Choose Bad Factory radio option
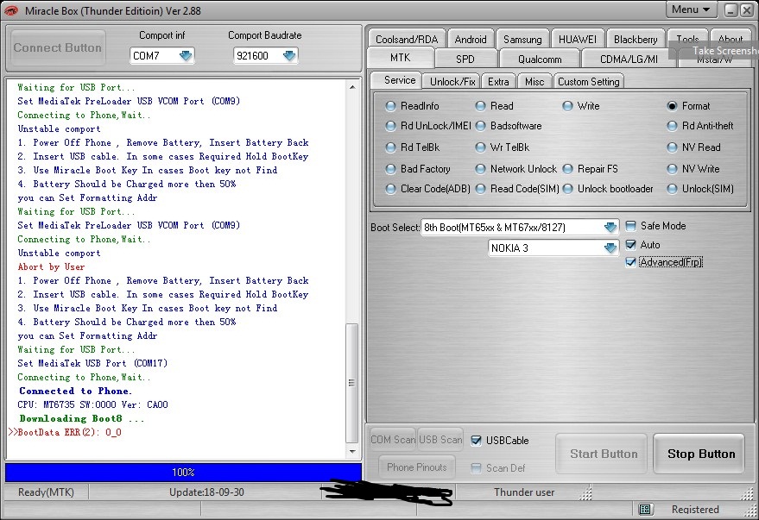759x520 pixels. tap(390, 169)
